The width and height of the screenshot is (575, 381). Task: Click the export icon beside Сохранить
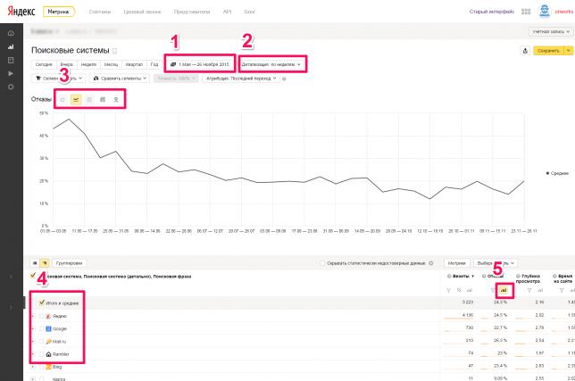click(x=525, y=51)
